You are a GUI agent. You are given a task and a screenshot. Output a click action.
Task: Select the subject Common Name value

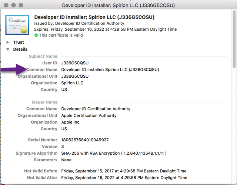click(110, 70)
